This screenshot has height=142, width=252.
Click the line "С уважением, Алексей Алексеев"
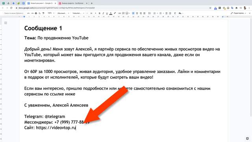[x=56, y=105]
